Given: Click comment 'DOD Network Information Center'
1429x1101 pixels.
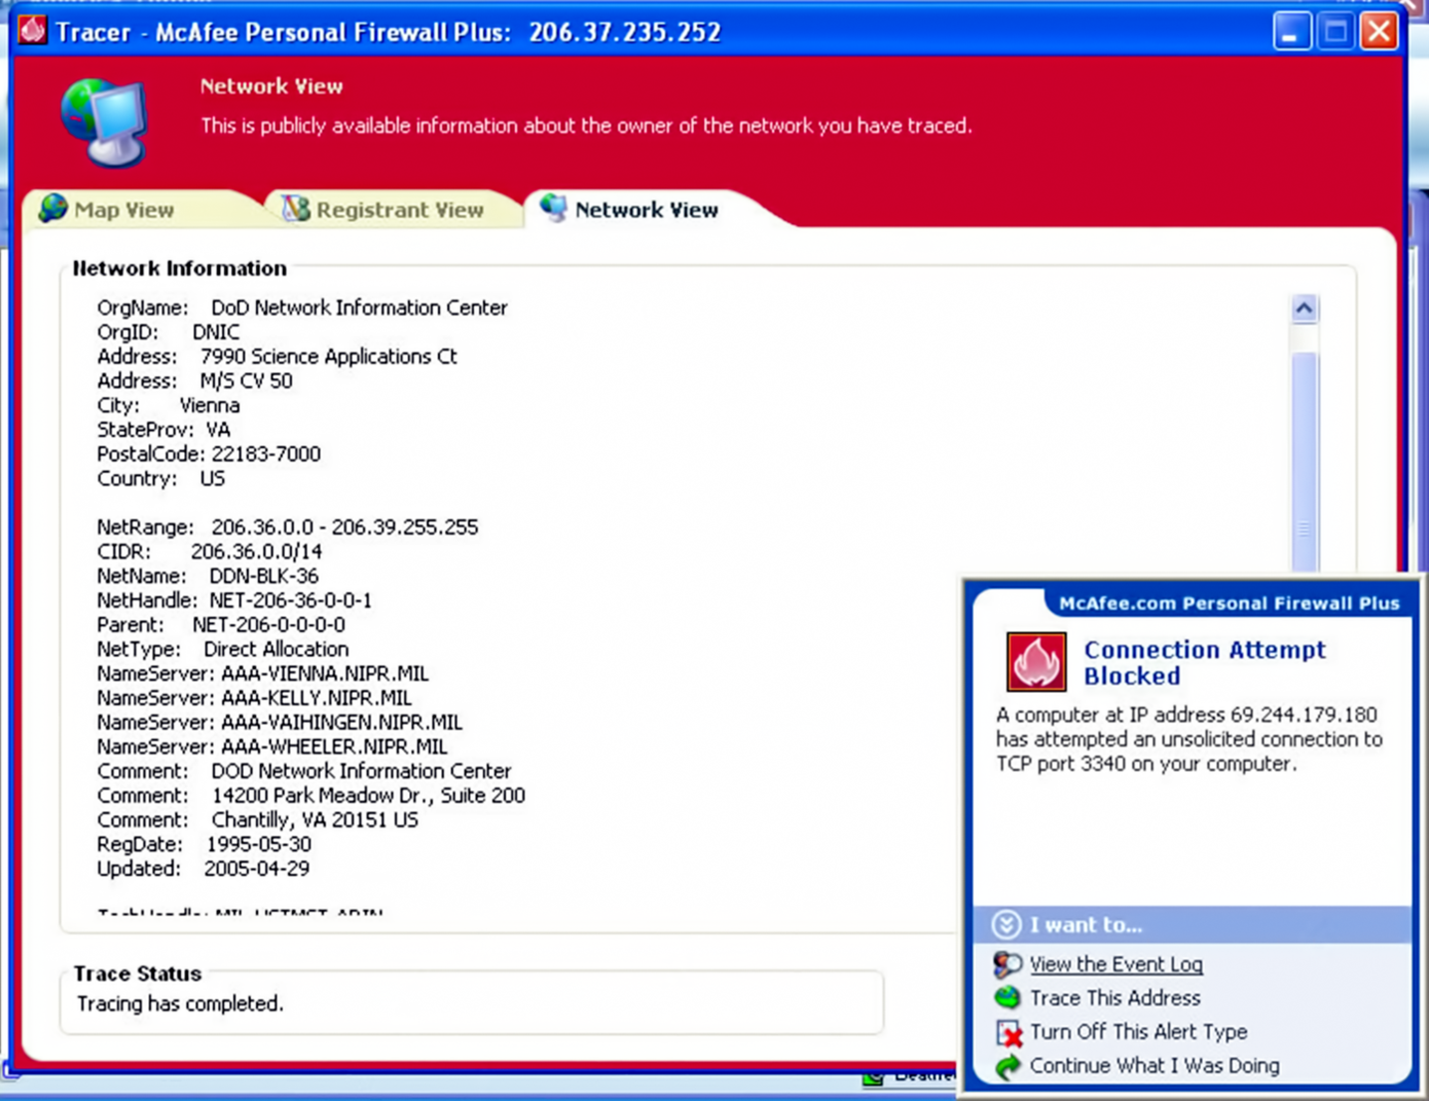Looking at the screenshot, I should coord(360,771).
